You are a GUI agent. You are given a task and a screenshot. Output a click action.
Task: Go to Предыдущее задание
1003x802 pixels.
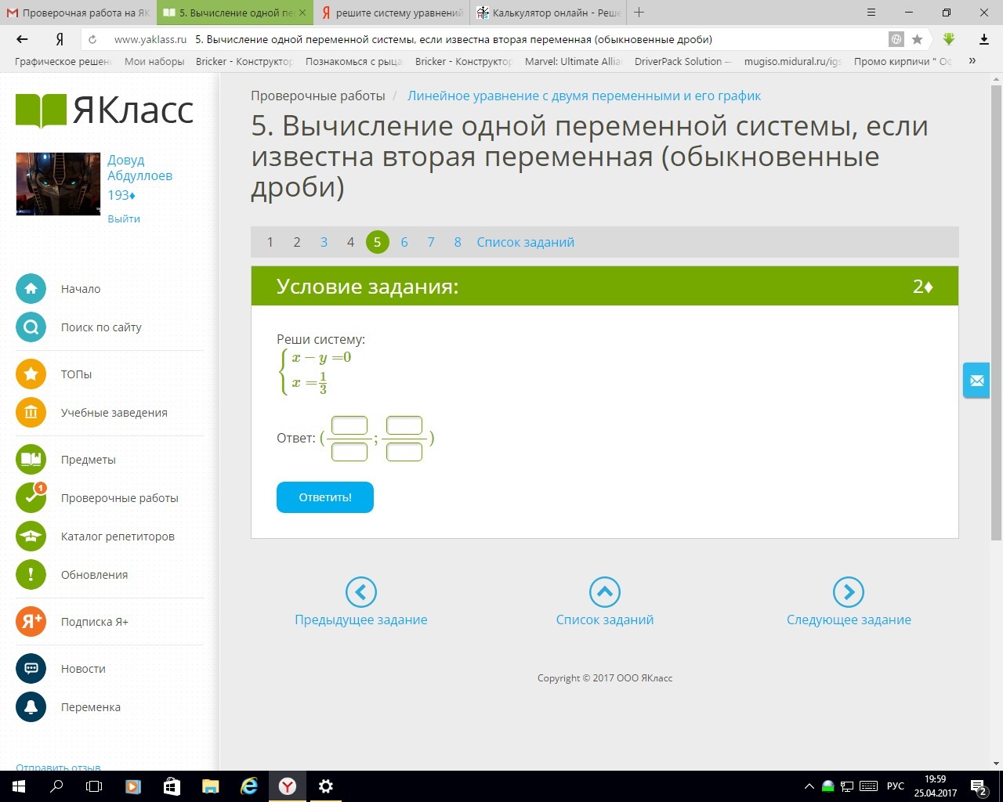coord(361,603)
